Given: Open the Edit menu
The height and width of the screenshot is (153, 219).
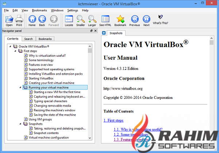Looking at the screenshot, I should pyautogui.click(x=15, y=10).
